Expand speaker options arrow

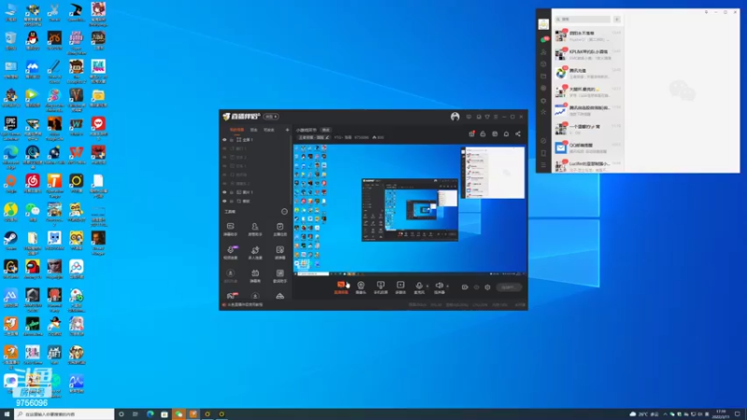[447, 287]
